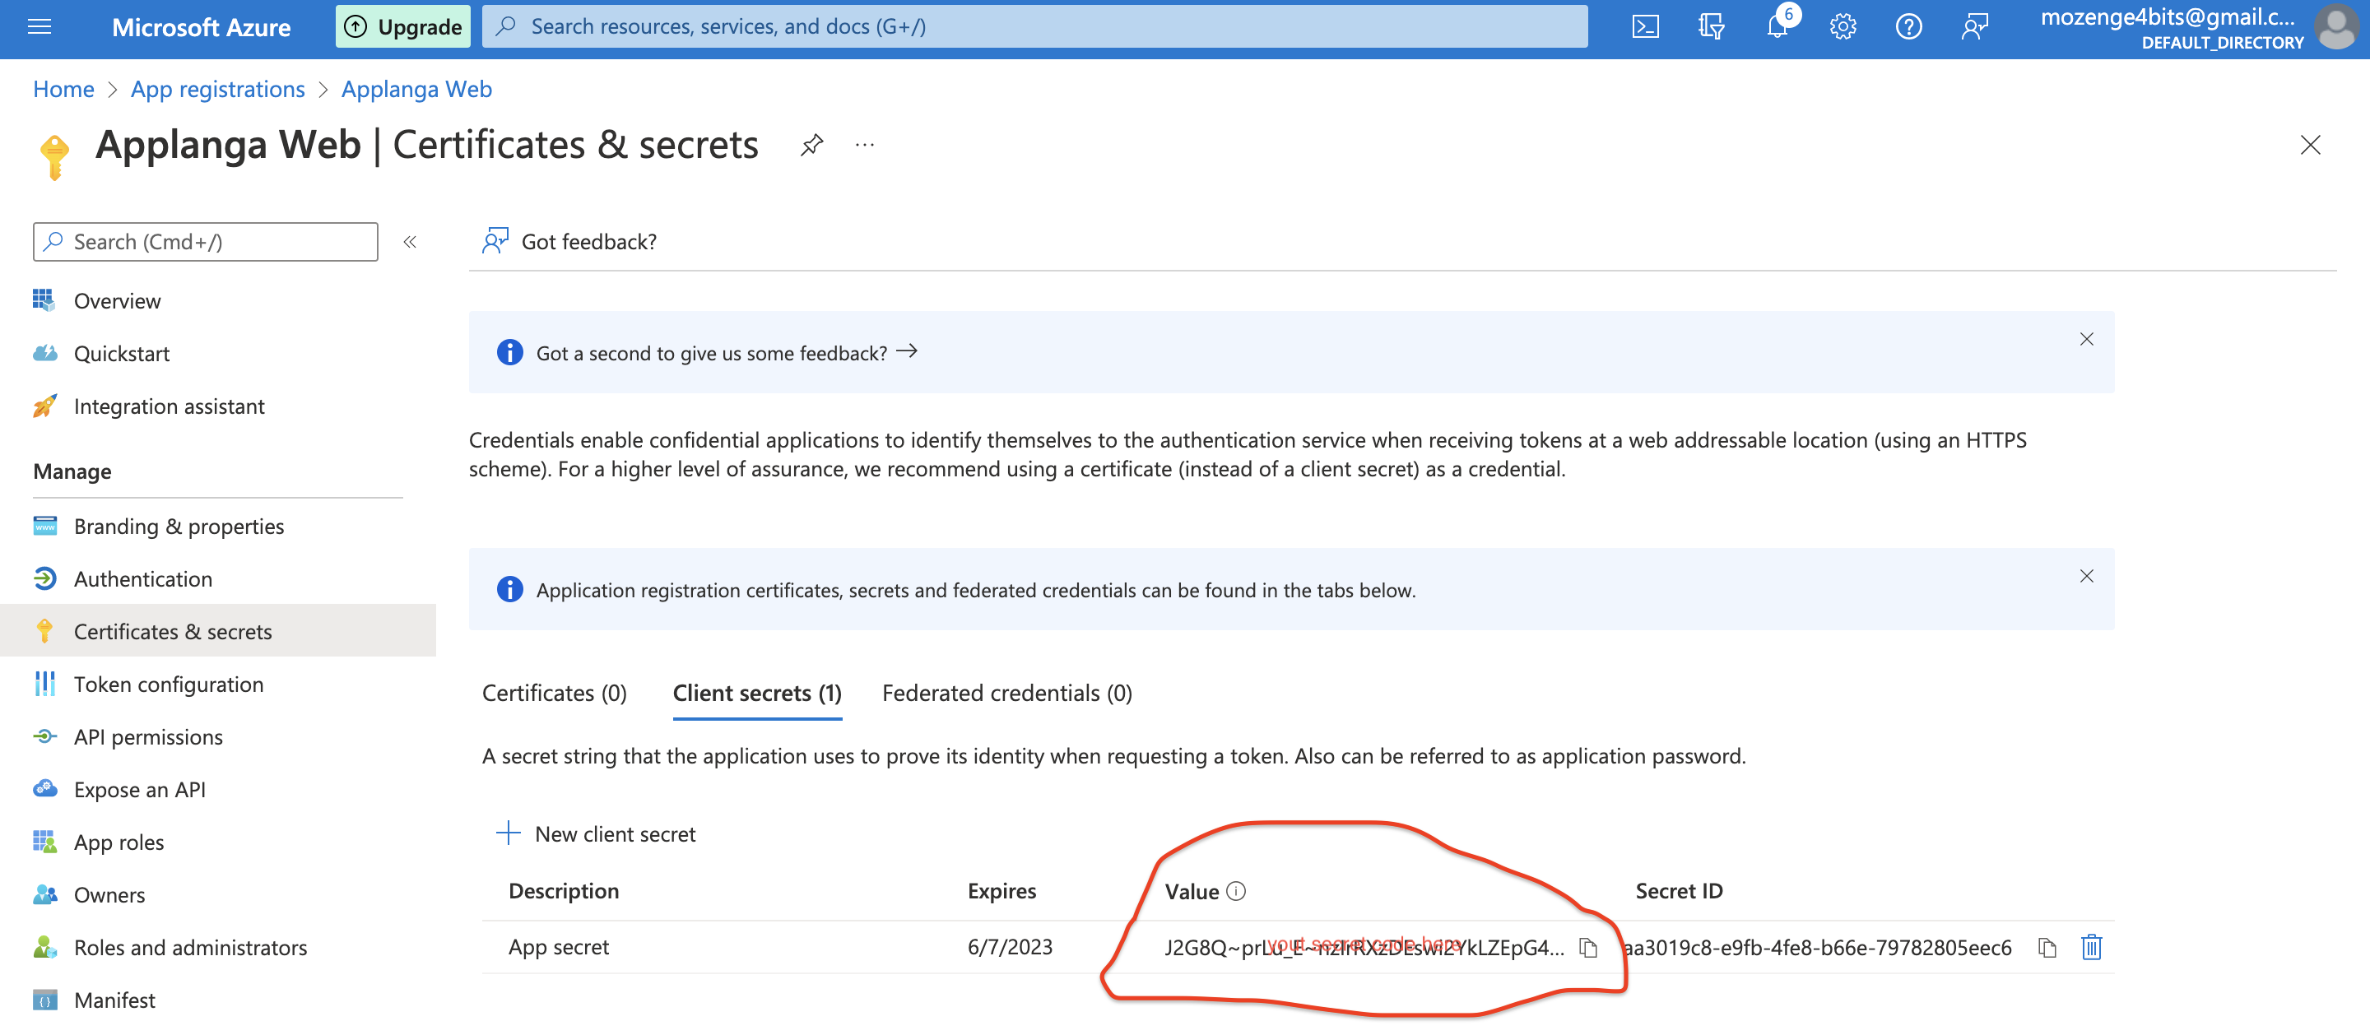Focus the sidebar Search (Cmd+/) field
This screenshot has width=2370, height=1035.
(205, 242)
